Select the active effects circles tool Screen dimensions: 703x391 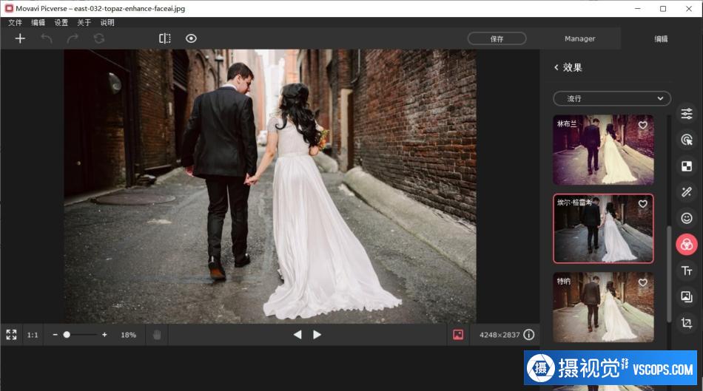tap(687, 245)
